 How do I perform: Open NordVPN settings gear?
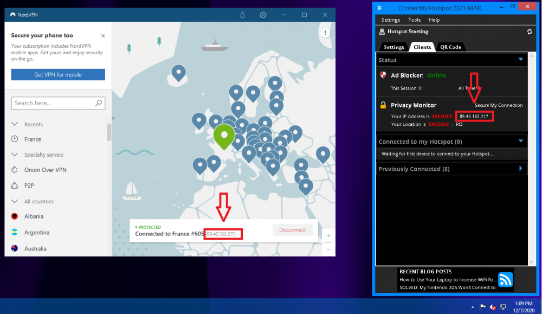tap(263, 15)
